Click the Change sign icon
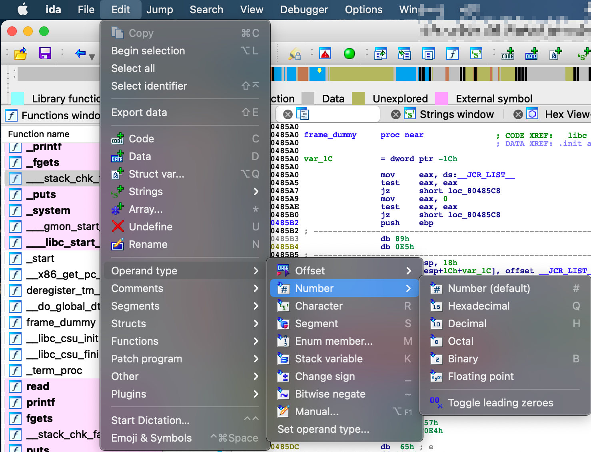Screen dimensions: 591x452 point(284,376)
